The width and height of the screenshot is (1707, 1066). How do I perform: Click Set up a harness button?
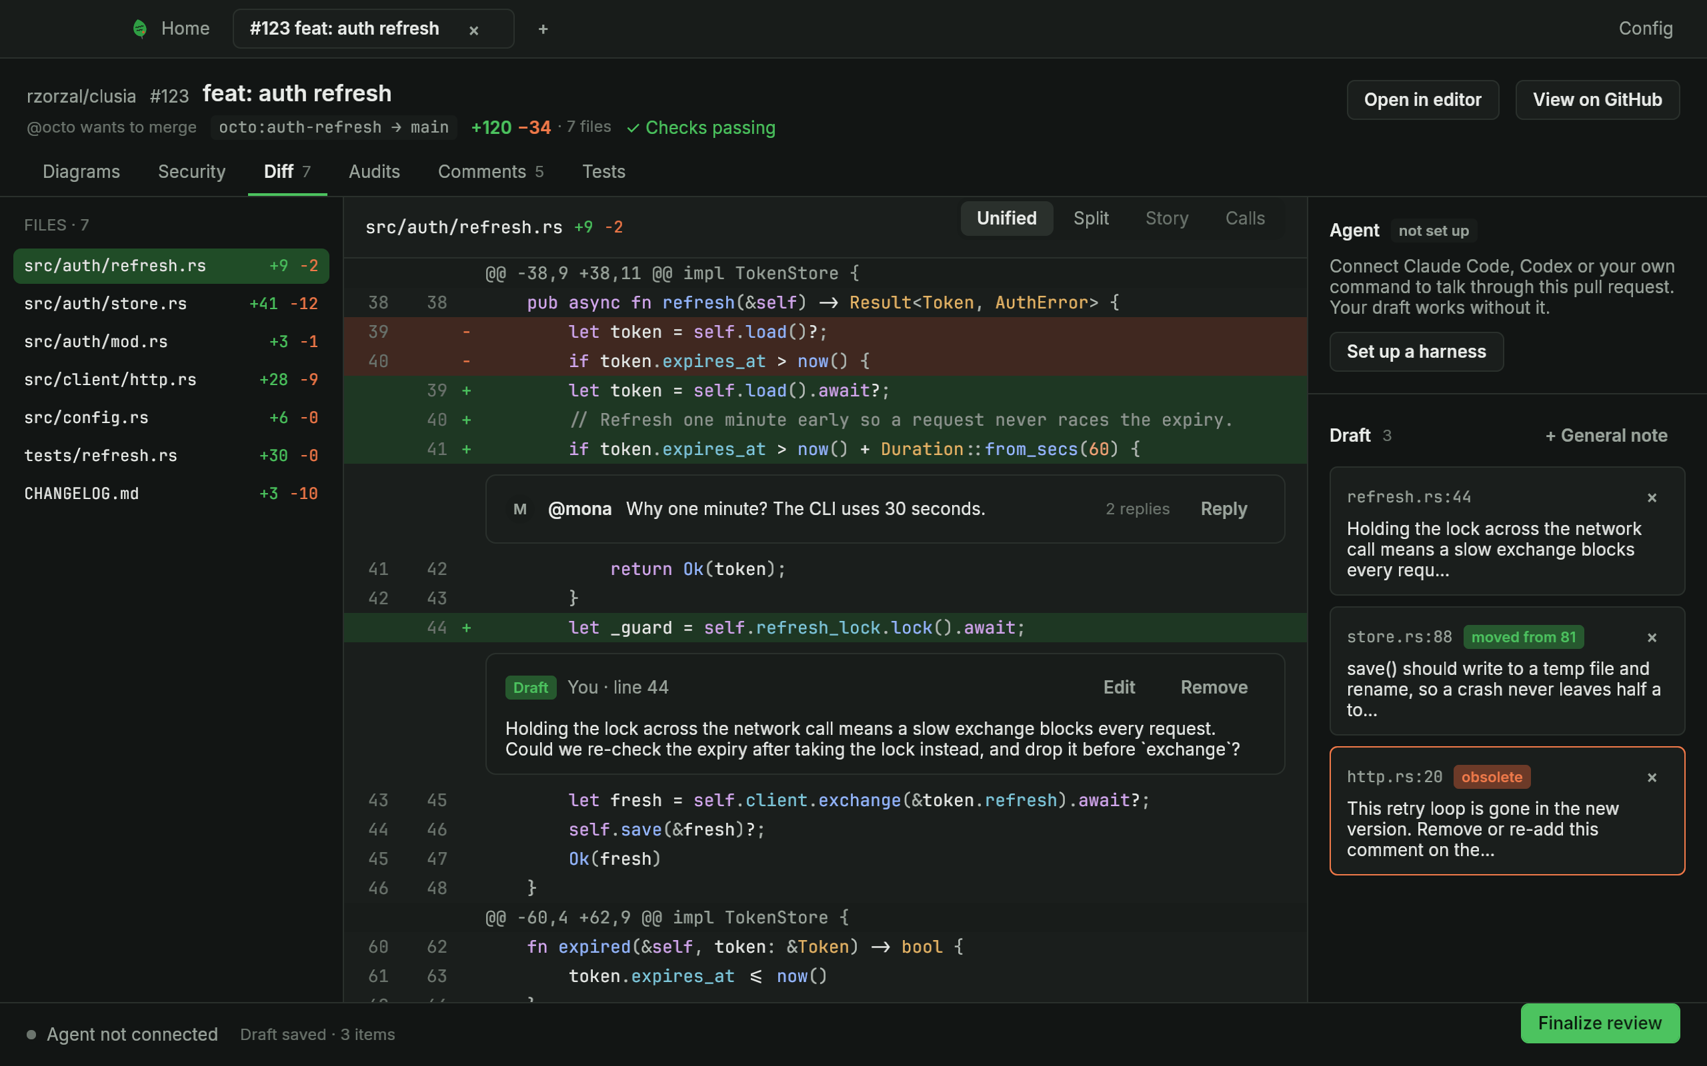[x=1416, y=352]
